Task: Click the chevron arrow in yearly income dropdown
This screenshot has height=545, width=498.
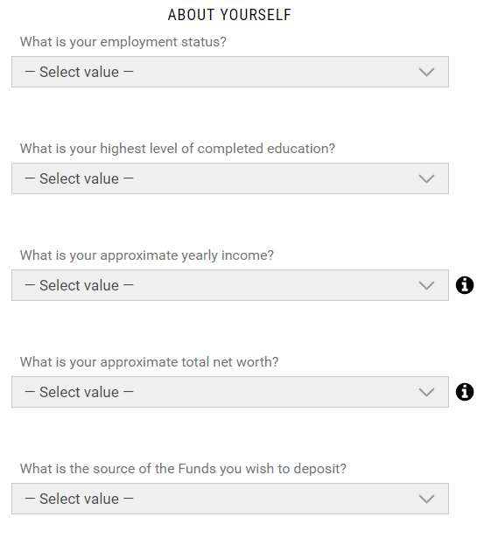Action: click(426, 286)
